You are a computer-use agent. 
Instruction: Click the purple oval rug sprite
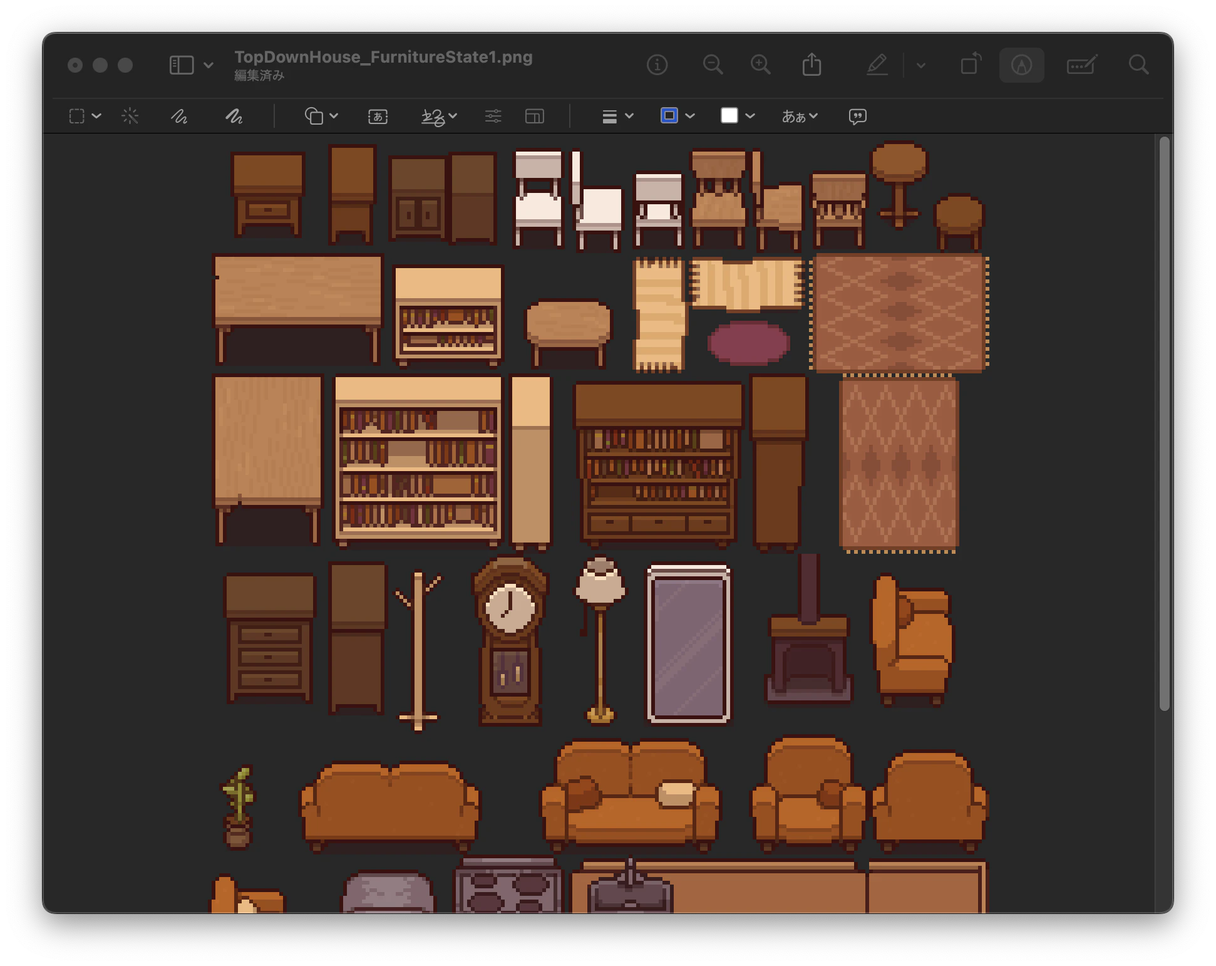(x=749, y=342)
